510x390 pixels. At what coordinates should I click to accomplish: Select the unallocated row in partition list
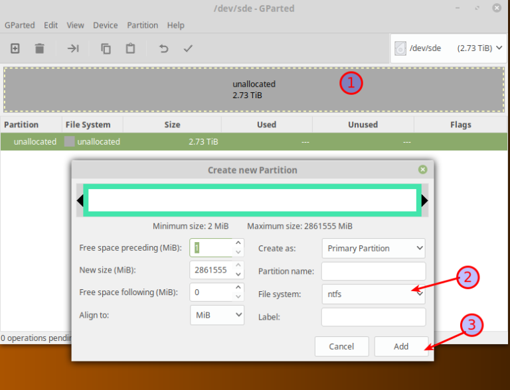click(254, 142)
